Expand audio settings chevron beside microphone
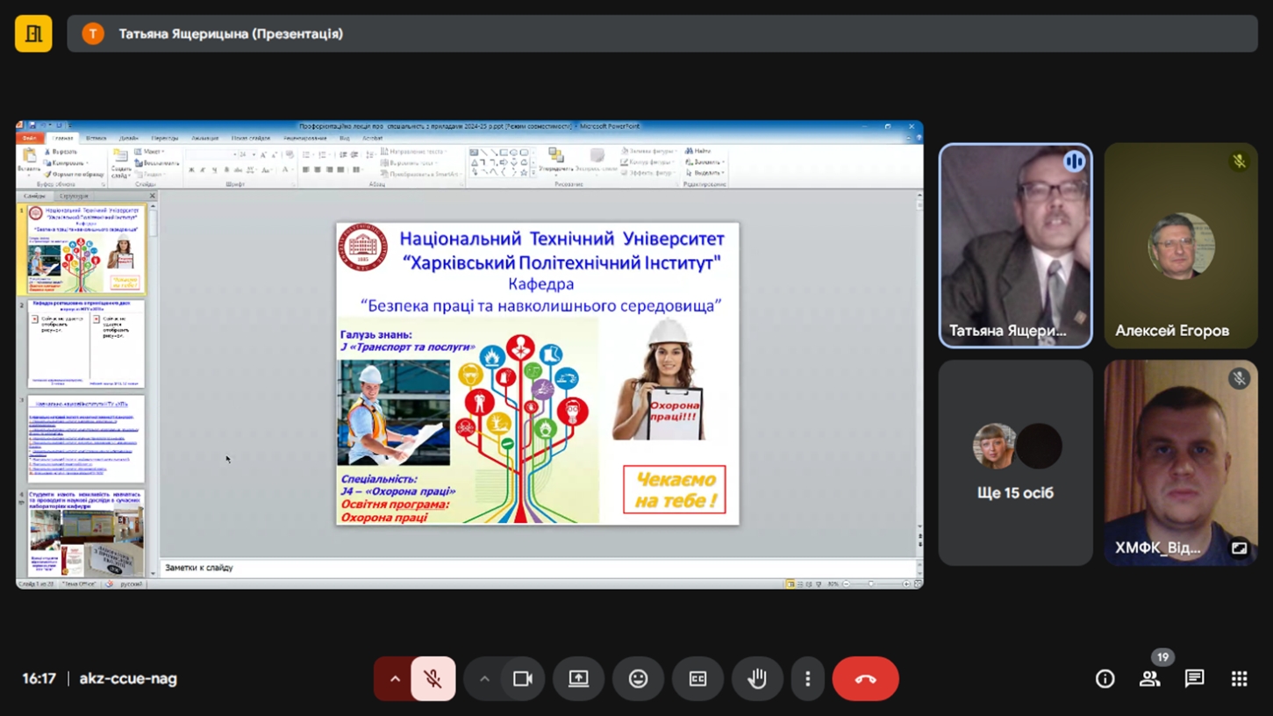This screenshot has width=1273, height=716. (395, 679)
